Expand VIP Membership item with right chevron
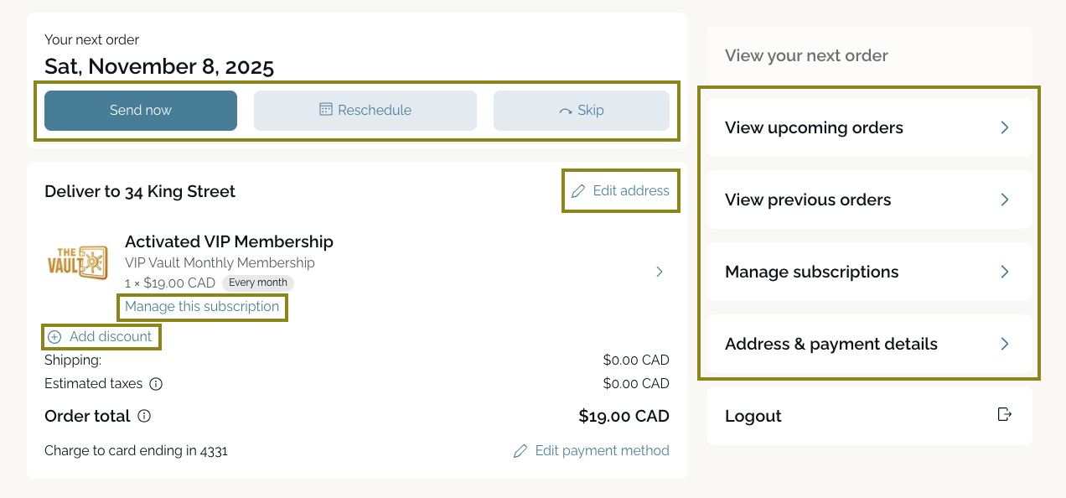 click(660, 272)
